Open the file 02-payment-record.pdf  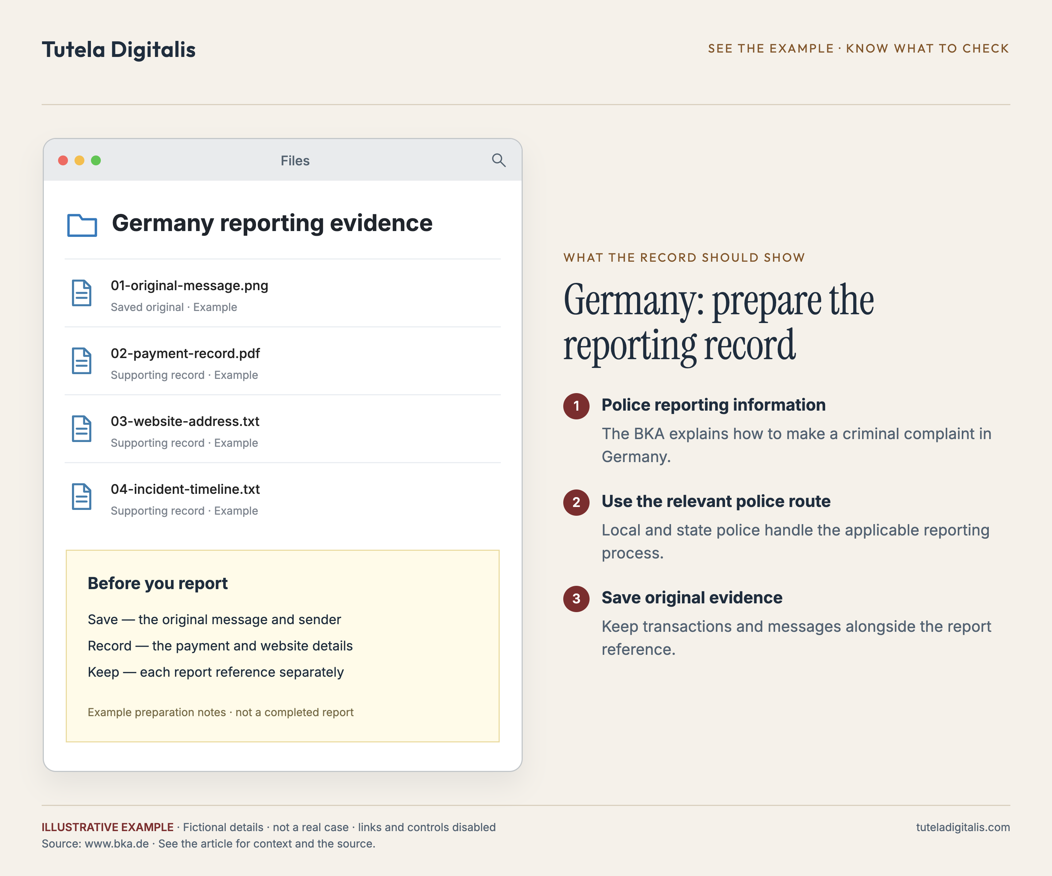pos(282,361)
